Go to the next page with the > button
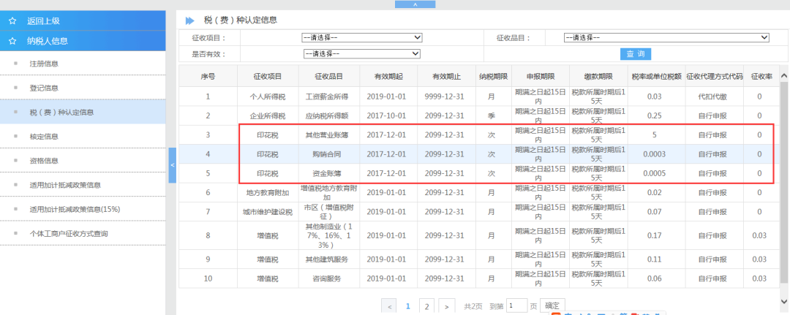Image resolution: width=790 pixels, height=315 pixels. pyautogui.click(x=447, y=306)
